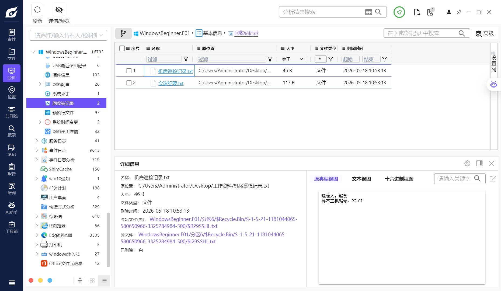Apply the 原位置 column filter funnel
Viewport: 501px width, 291px height.
(x=270, y=59)
